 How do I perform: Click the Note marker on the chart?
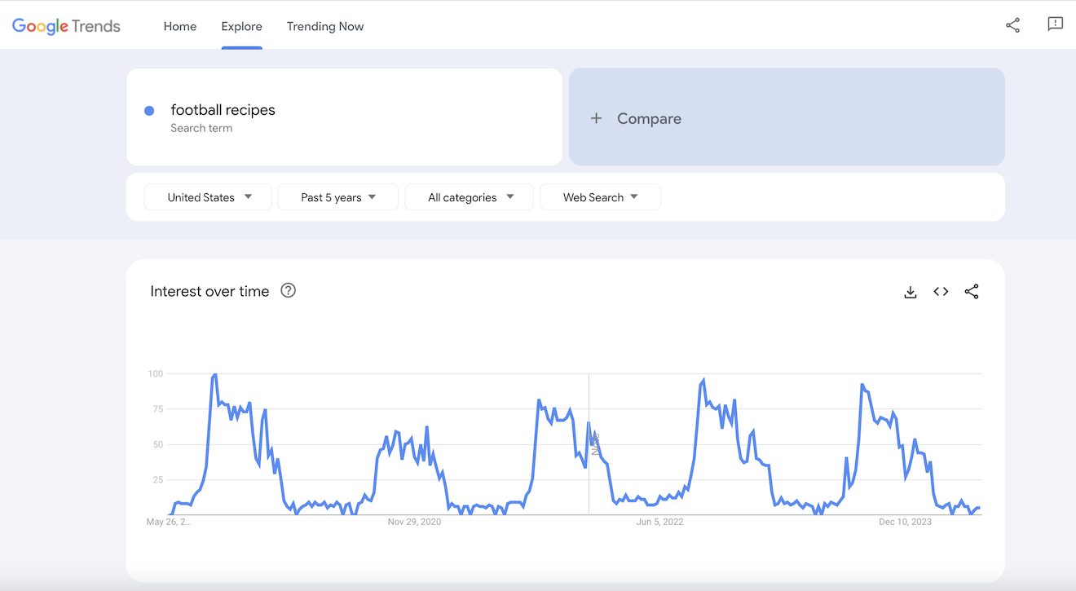595,443
